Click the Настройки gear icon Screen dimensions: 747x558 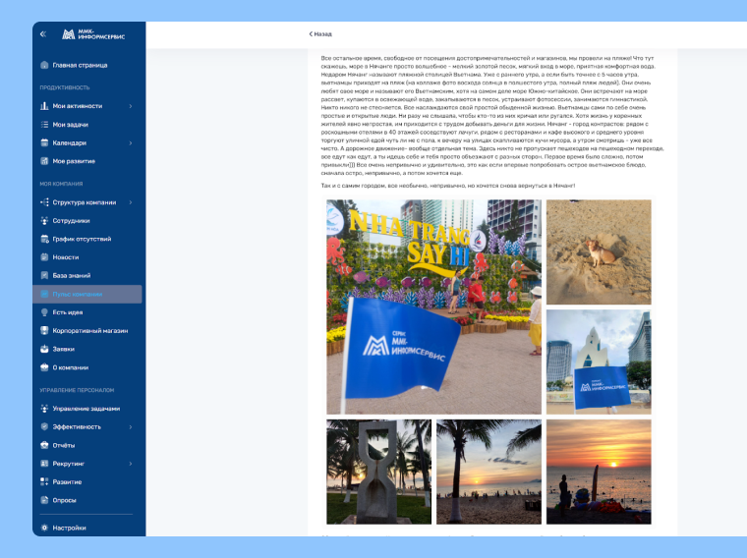44,528
